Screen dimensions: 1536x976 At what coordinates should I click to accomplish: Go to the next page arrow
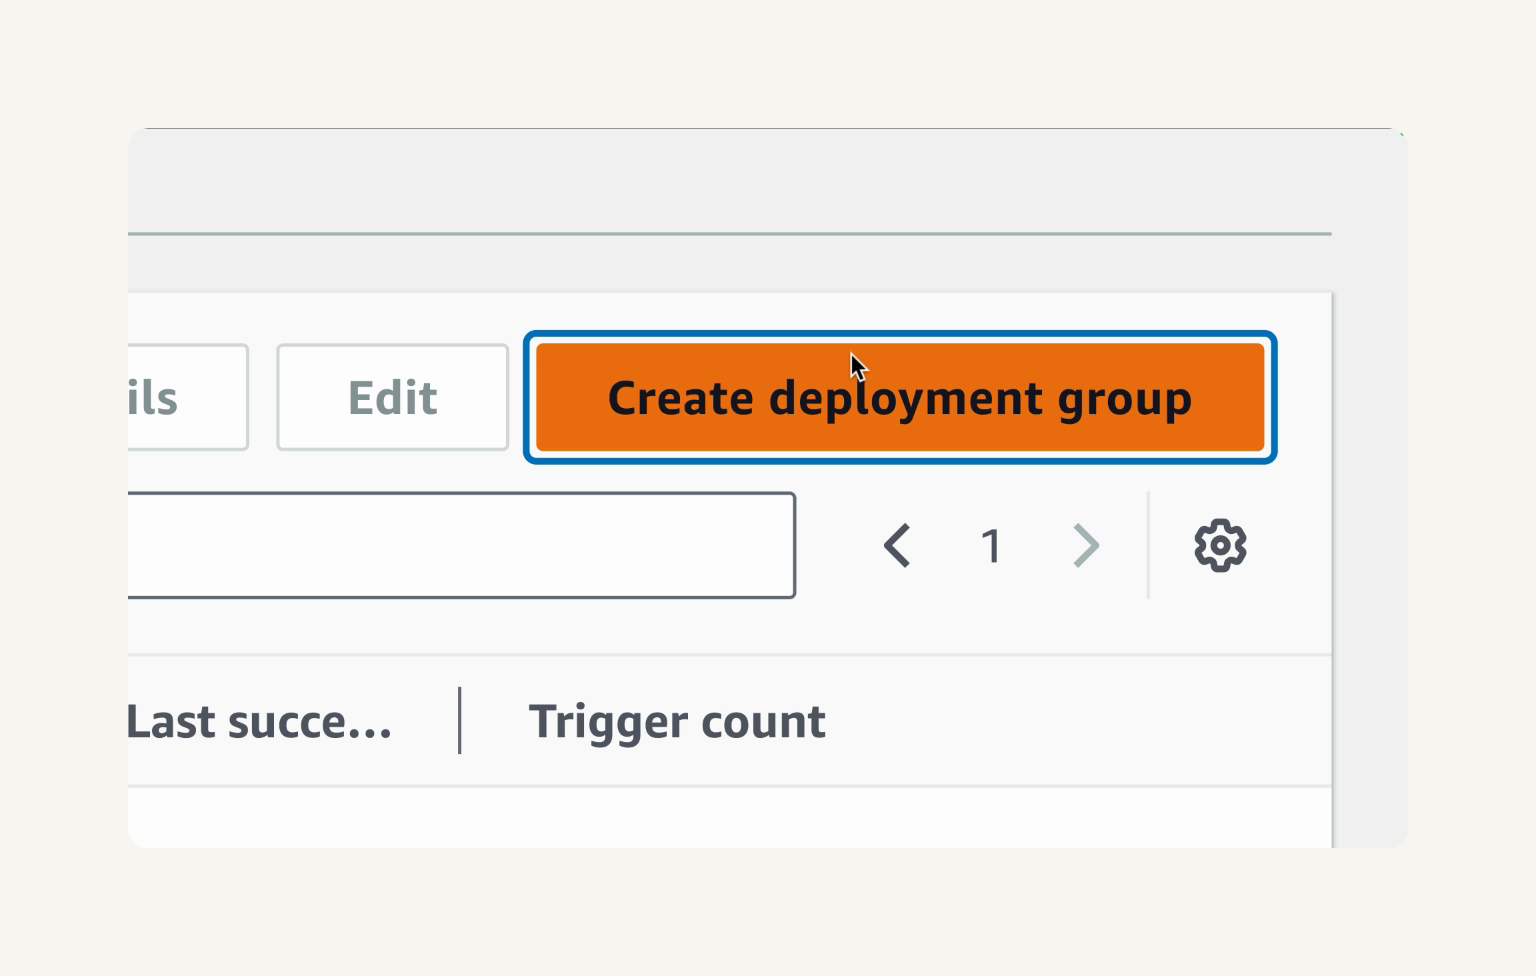coord(1086,545)
